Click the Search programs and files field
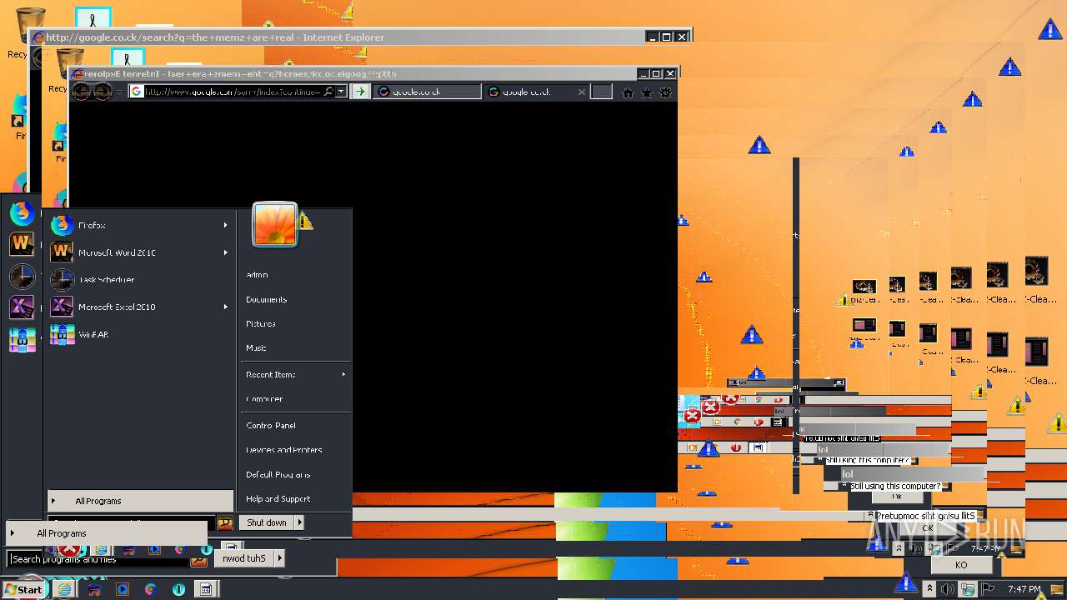 click(98, 559)
